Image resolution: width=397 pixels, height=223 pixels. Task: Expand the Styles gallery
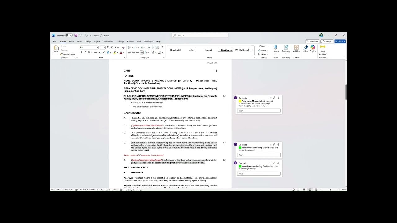(x=252, y=50)
